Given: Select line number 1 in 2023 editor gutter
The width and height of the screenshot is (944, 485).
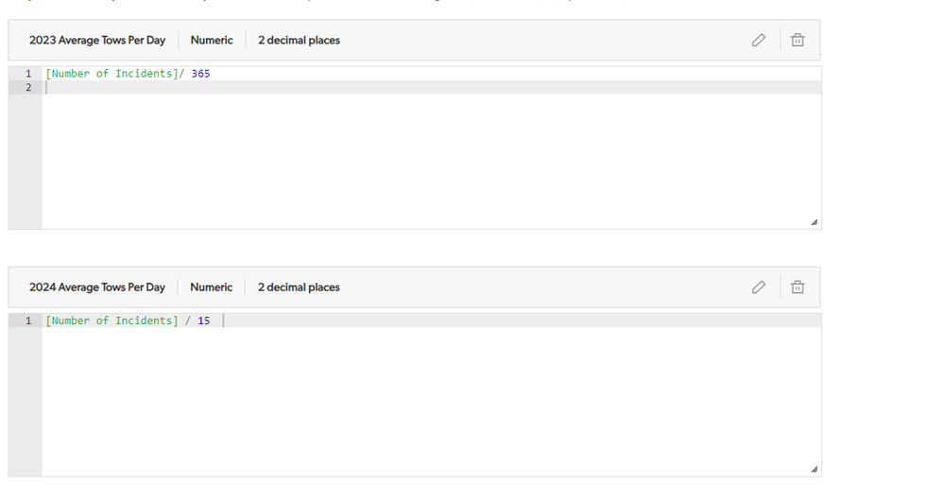Looking at the screenshot, I should point(27,74).
